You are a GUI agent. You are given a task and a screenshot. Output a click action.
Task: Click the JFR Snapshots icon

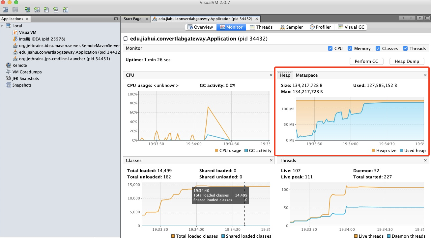(9, 78)
